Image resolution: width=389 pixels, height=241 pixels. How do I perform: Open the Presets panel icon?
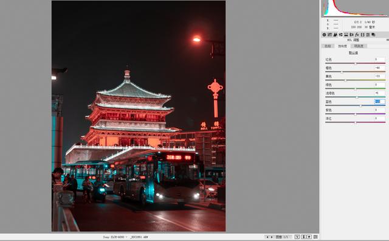(x=368, y=35)
